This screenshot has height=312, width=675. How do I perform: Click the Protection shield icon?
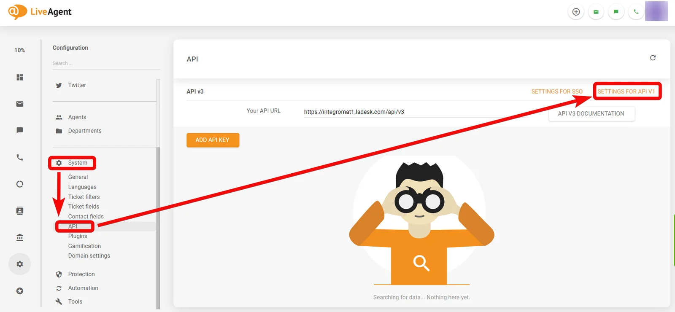[x=59, y=274]
